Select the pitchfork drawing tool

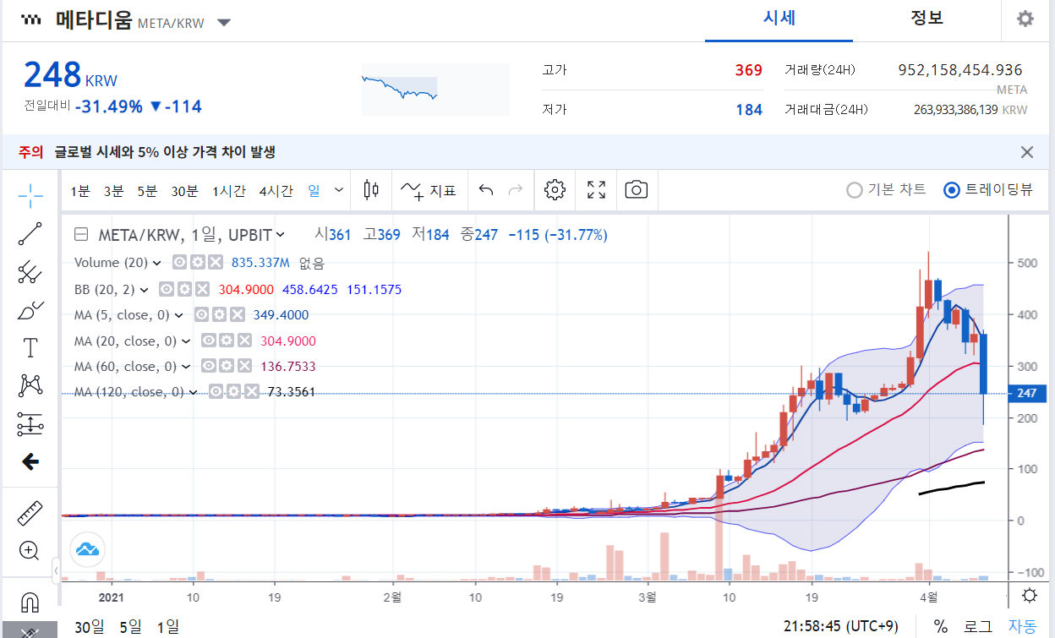(30, 271)
